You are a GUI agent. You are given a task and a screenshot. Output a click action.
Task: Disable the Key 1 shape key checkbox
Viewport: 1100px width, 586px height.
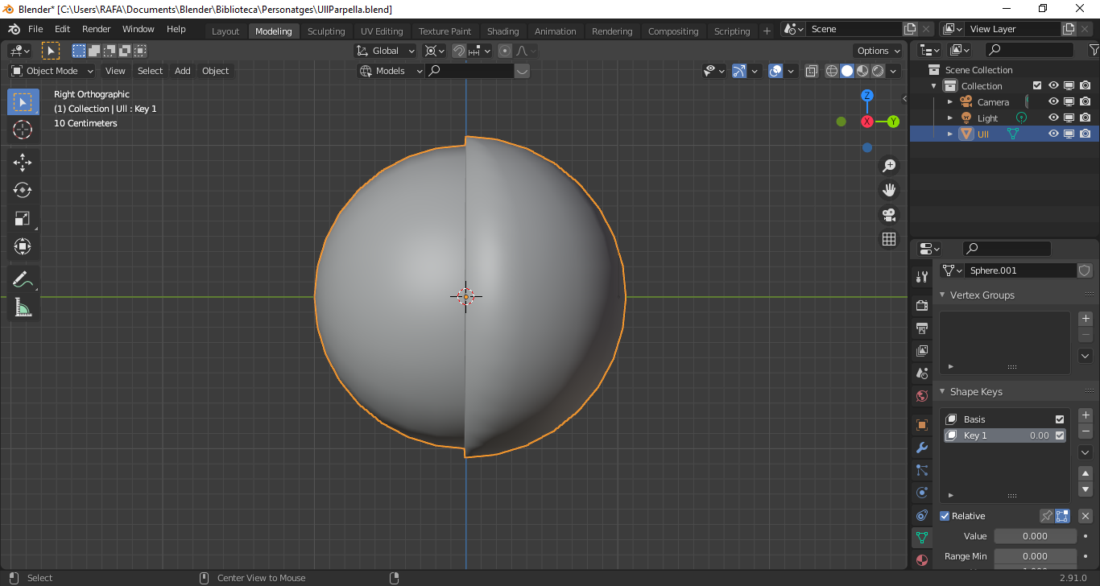1060,435
